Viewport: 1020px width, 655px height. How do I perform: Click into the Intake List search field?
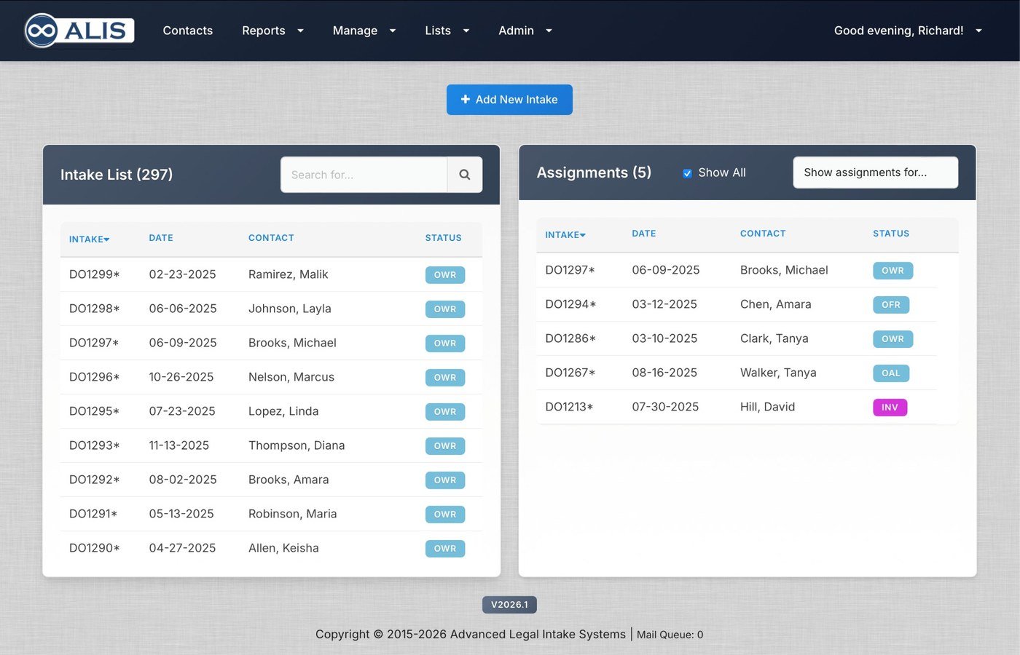tap(364, 175)
